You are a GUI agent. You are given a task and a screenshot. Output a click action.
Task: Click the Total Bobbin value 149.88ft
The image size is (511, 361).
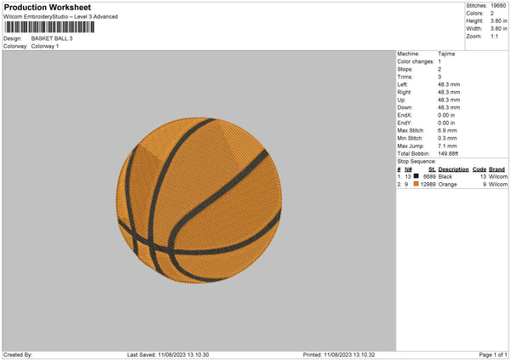tap(448, 153)
